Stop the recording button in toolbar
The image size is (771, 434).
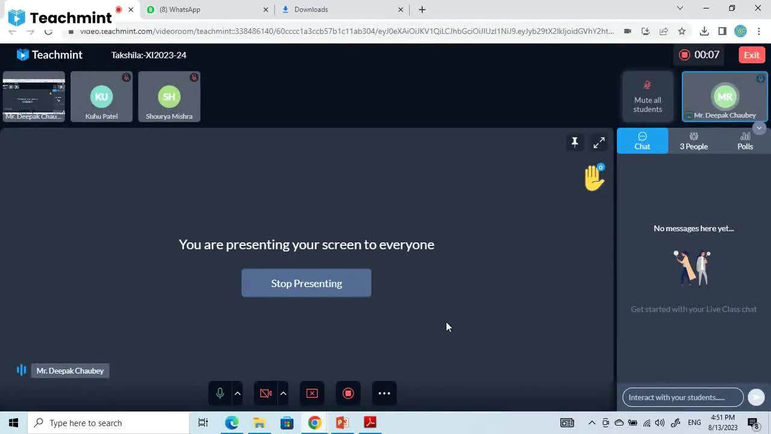click(348, 394)
